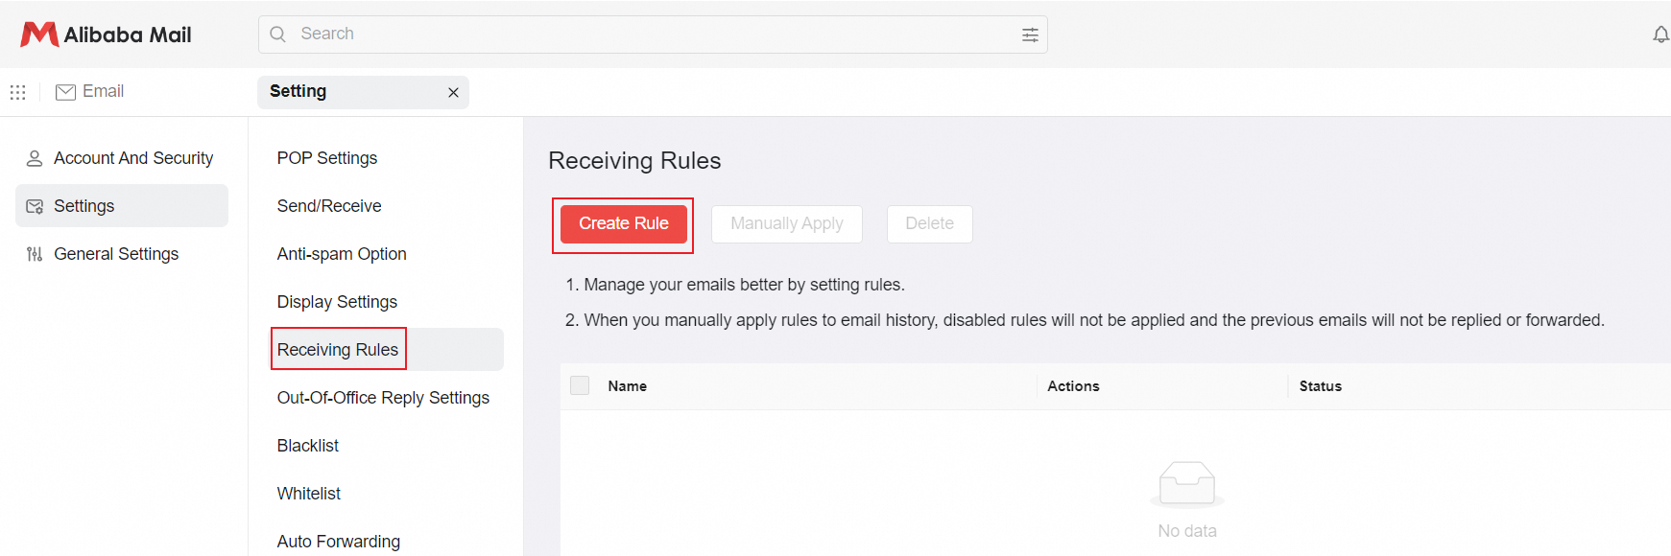Open the apps grid launcher icon
The height and width of the screenshot is (556, 1671).
[17, 92]
